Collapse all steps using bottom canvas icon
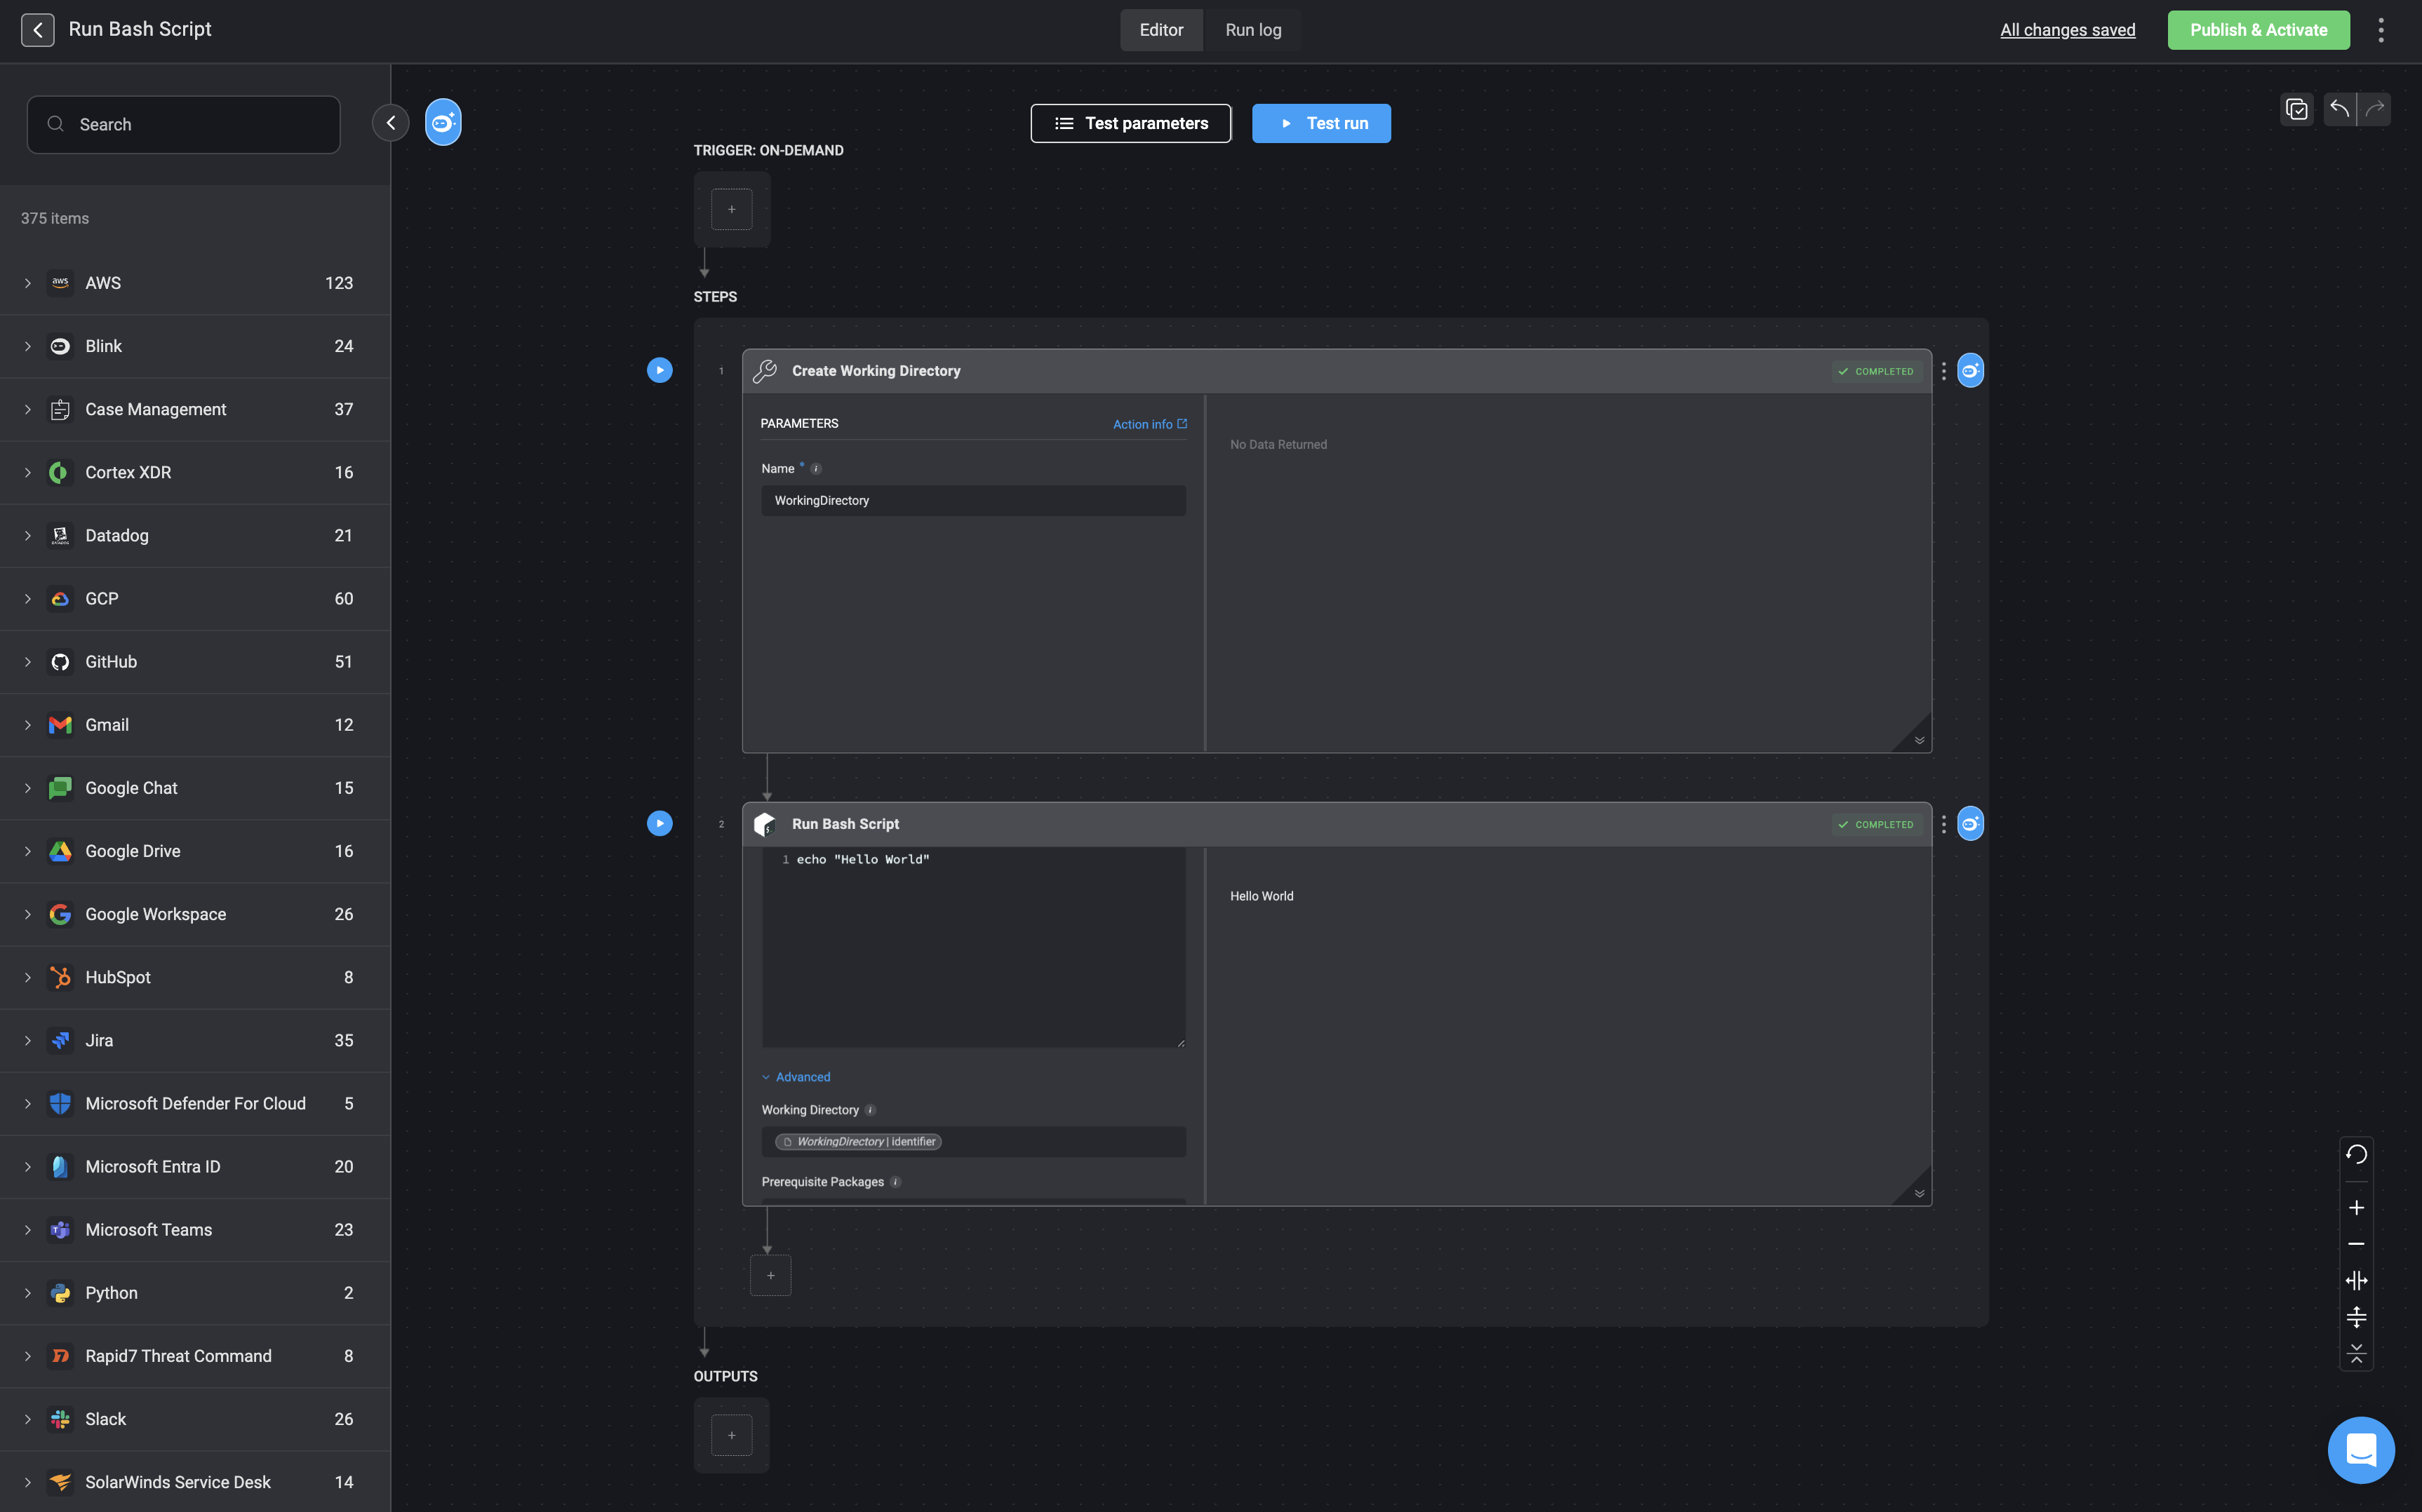2422x1512 pixels. click(2356, 1353)
